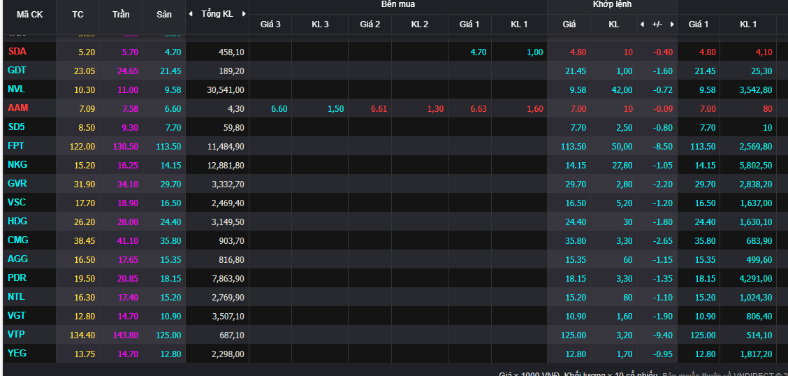Click left arrow beside Tổng KL header
Image resolution: width=788 pixels, height=376 pixels.
[191, 14]
